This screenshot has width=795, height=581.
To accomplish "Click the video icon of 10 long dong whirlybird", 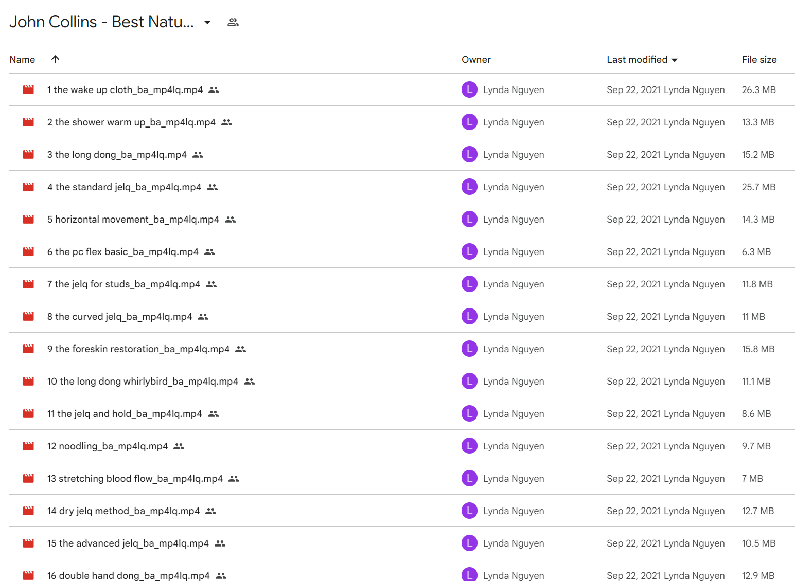I will tap(28, 382).
